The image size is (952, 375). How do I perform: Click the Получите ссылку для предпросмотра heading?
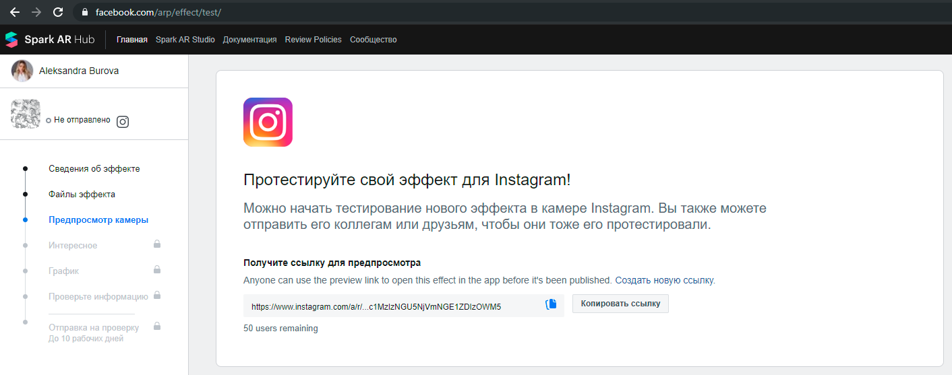(x=332, y=263)
